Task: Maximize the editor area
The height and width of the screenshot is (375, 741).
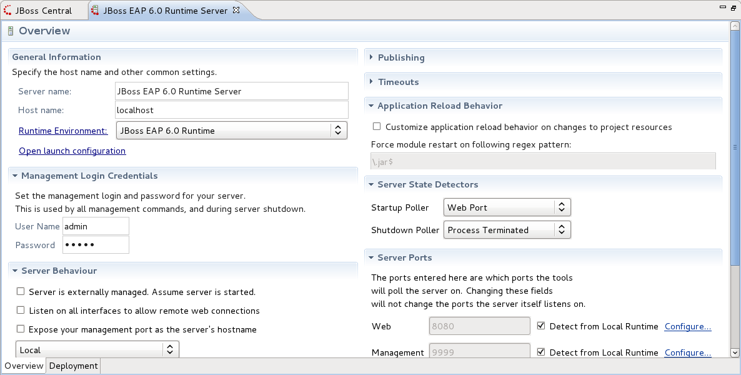Action: (733, 7)
